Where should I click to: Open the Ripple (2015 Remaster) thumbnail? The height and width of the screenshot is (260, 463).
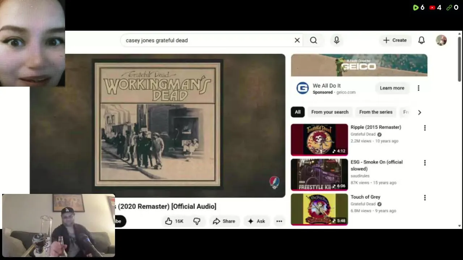319,140
